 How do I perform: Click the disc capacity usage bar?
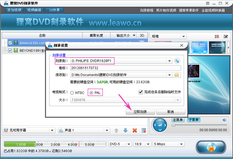pos(55,144)
